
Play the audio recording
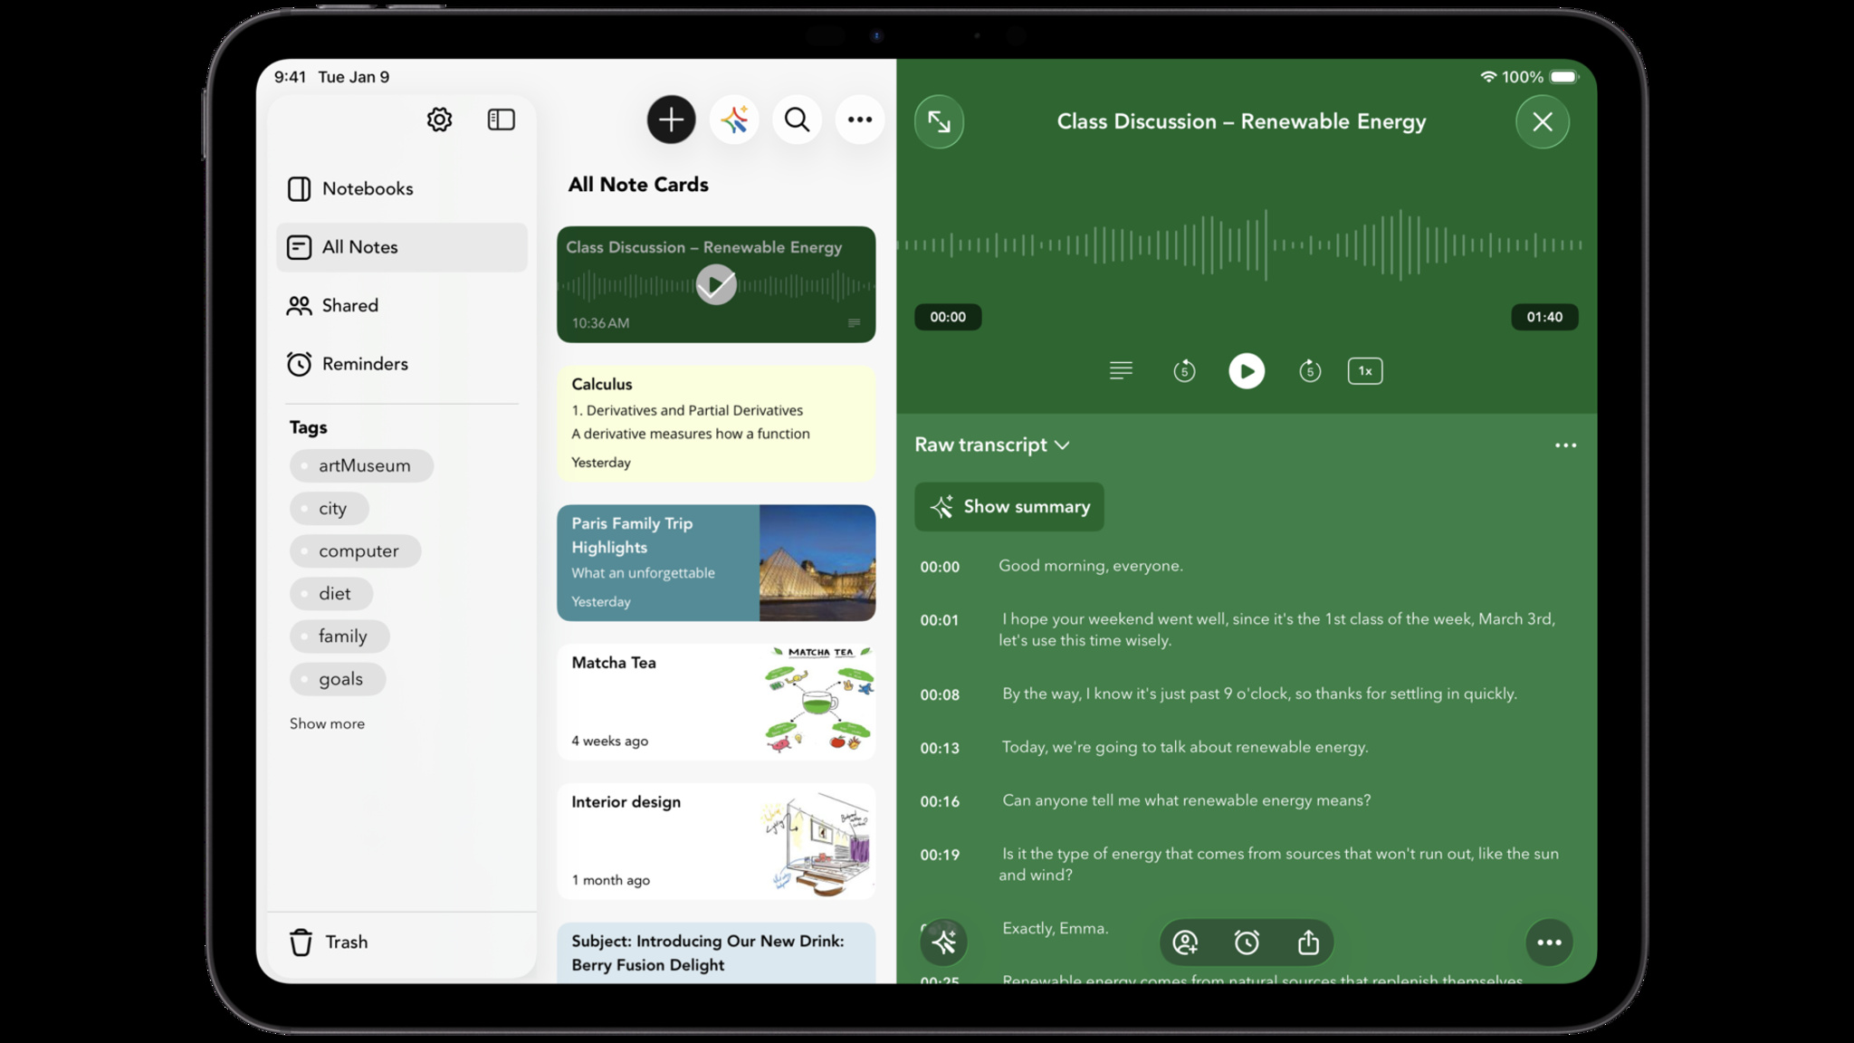tap(1247, 370)
